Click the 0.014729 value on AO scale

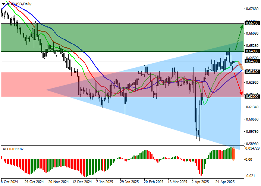pos(253,148)
